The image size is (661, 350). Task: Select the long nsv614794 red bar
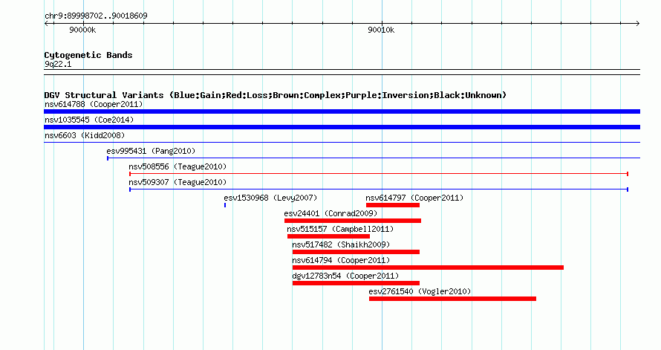pyautogui.click(x=428, y=268)
